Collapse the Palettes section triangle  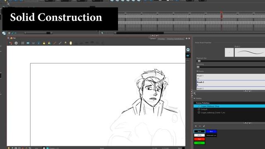[195, 99]
